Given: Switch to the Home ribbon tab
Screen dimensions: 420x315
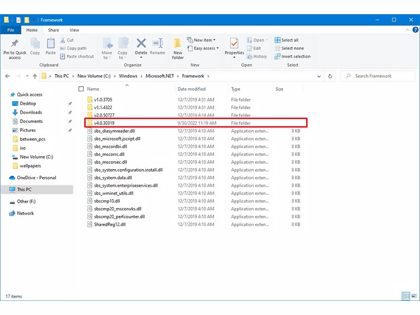Looking at the screenshot, I should pyautogui.click(x=32, y=30).
